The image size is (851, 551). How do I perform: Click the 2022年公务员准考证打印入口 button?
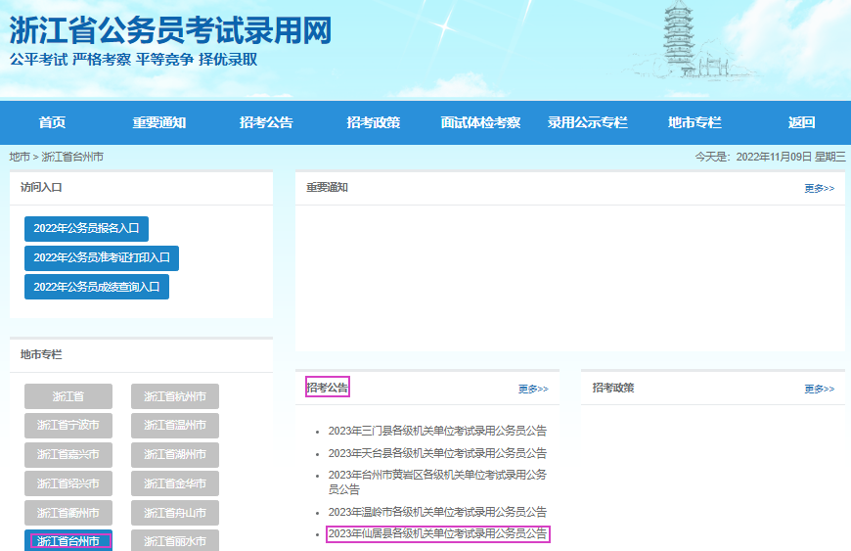point(102,258)
